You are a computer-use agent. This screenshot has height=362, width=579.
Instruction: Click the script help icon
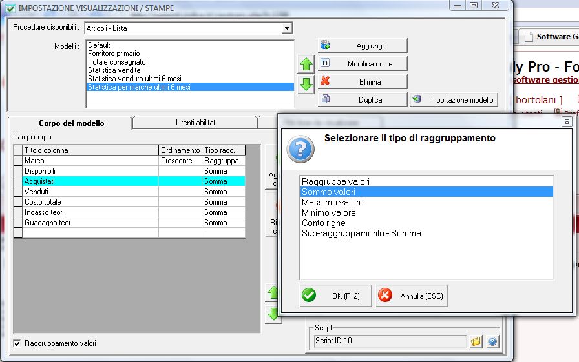pyautogui.click(x=492, y=341)
